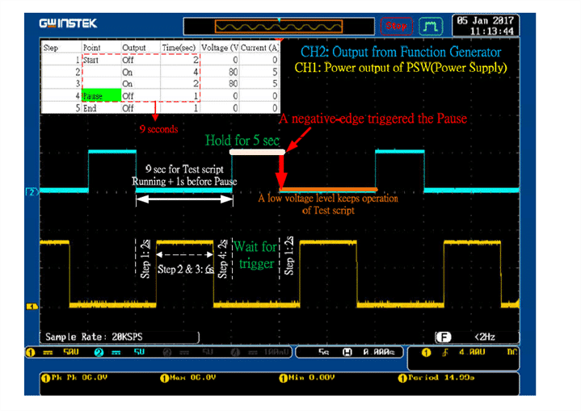Click the channel 2 ground marker on left edge
581x411 pixels.
33,191
